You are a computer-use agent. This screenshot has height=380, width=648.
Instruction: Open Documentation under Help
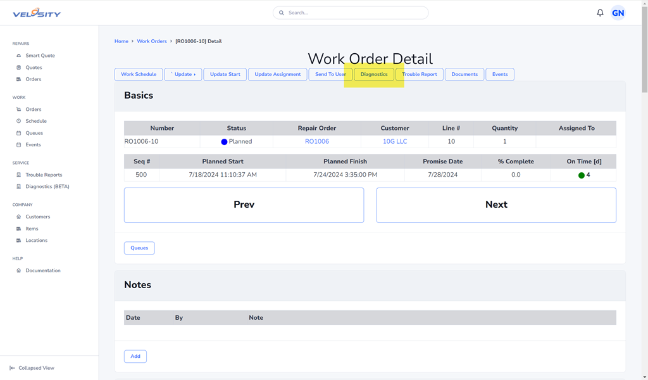coord(42,270)
